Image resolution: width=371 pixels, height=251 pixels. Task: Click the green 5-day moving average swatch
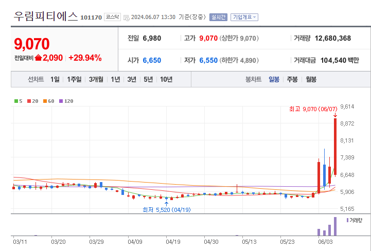point(16,101)
